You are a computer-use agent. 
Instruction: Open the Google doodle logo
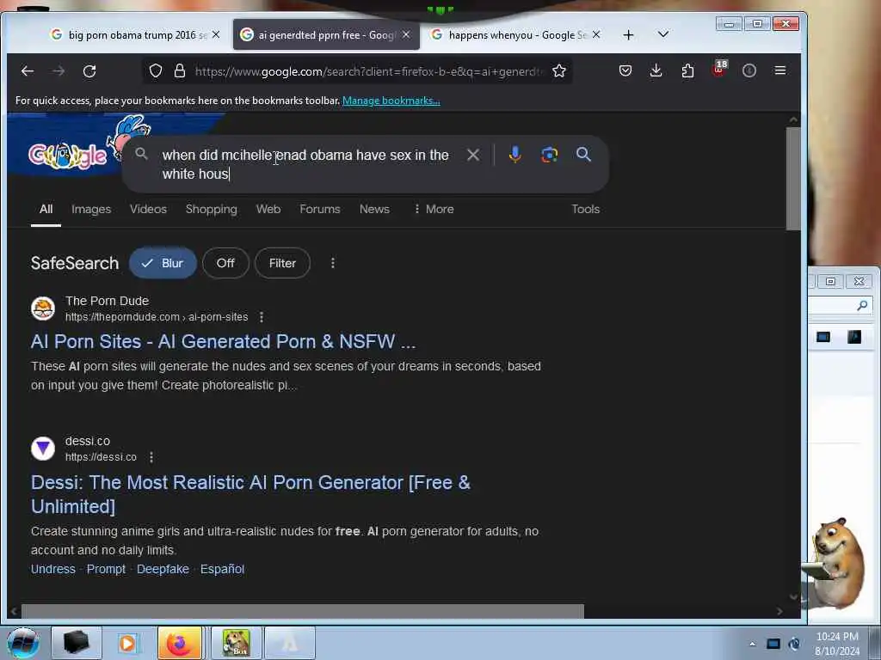tap(67, 156)
